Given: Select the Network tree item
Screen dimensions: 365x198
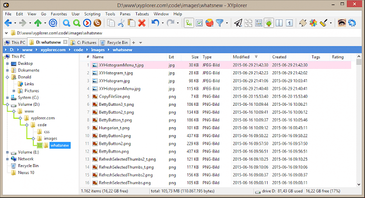Looking at the screenshot, I should [x=26, y=159].
